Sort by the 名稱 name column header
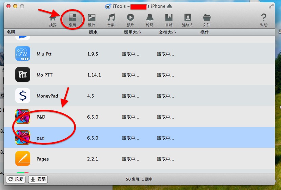The image size is (281, 190). [11, 32]
